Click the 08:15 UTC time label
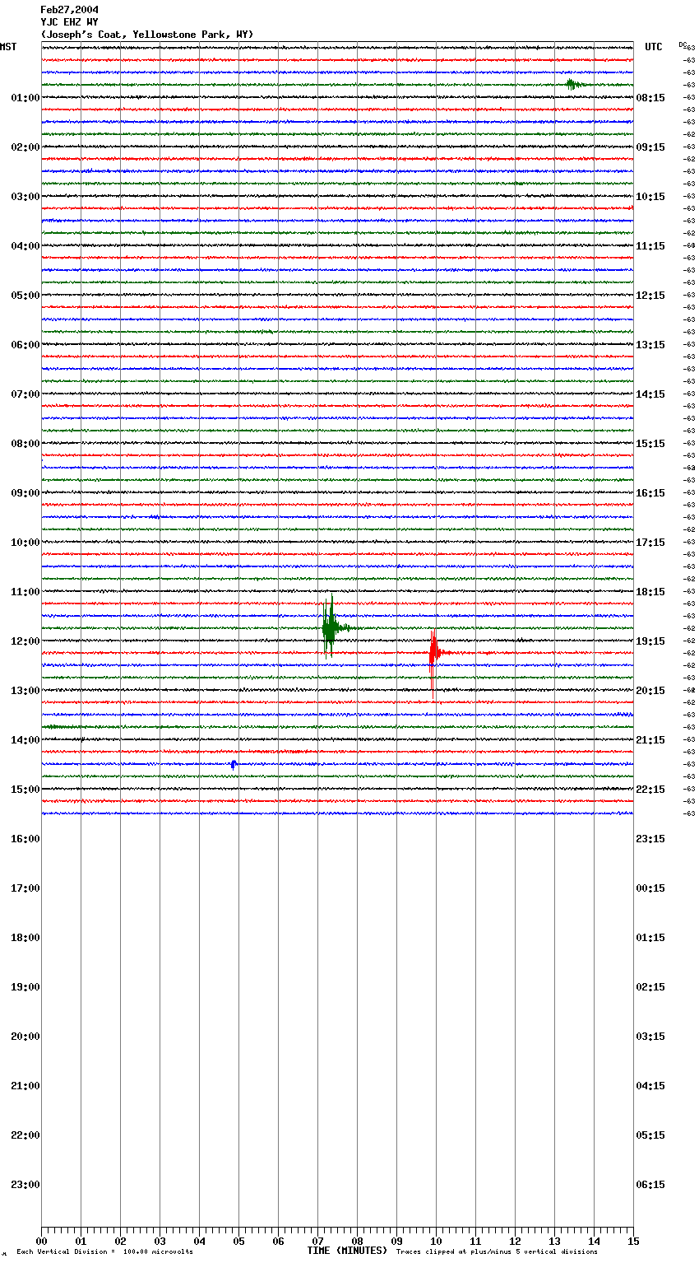The image size is (699, 1263). tap(650, 98)
